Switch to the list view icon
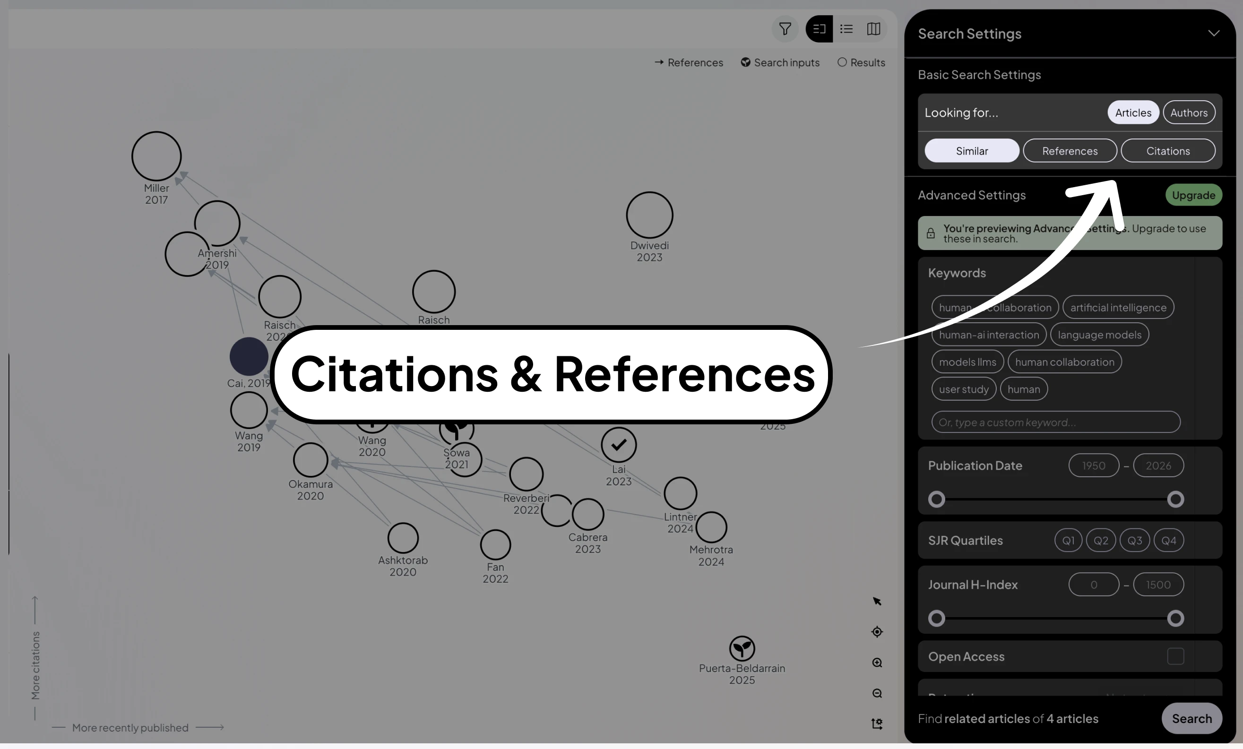The height and width of the screenshot is (749, 1243). (846, 29)
